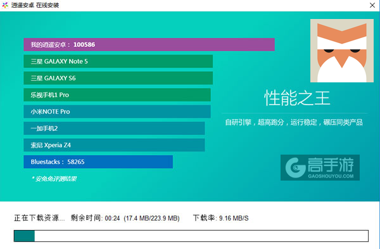Click the 下载率 9.16 MB/S readout
380x249 pixels.
tap(221, 218)
